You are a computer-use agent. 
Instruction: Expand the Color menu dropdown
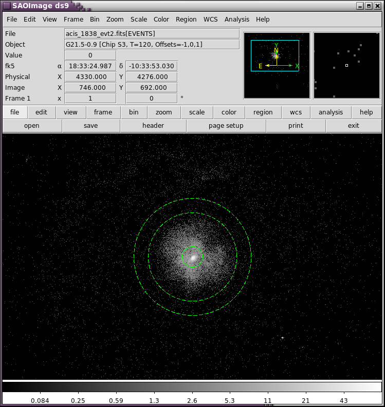pos(161,20)
